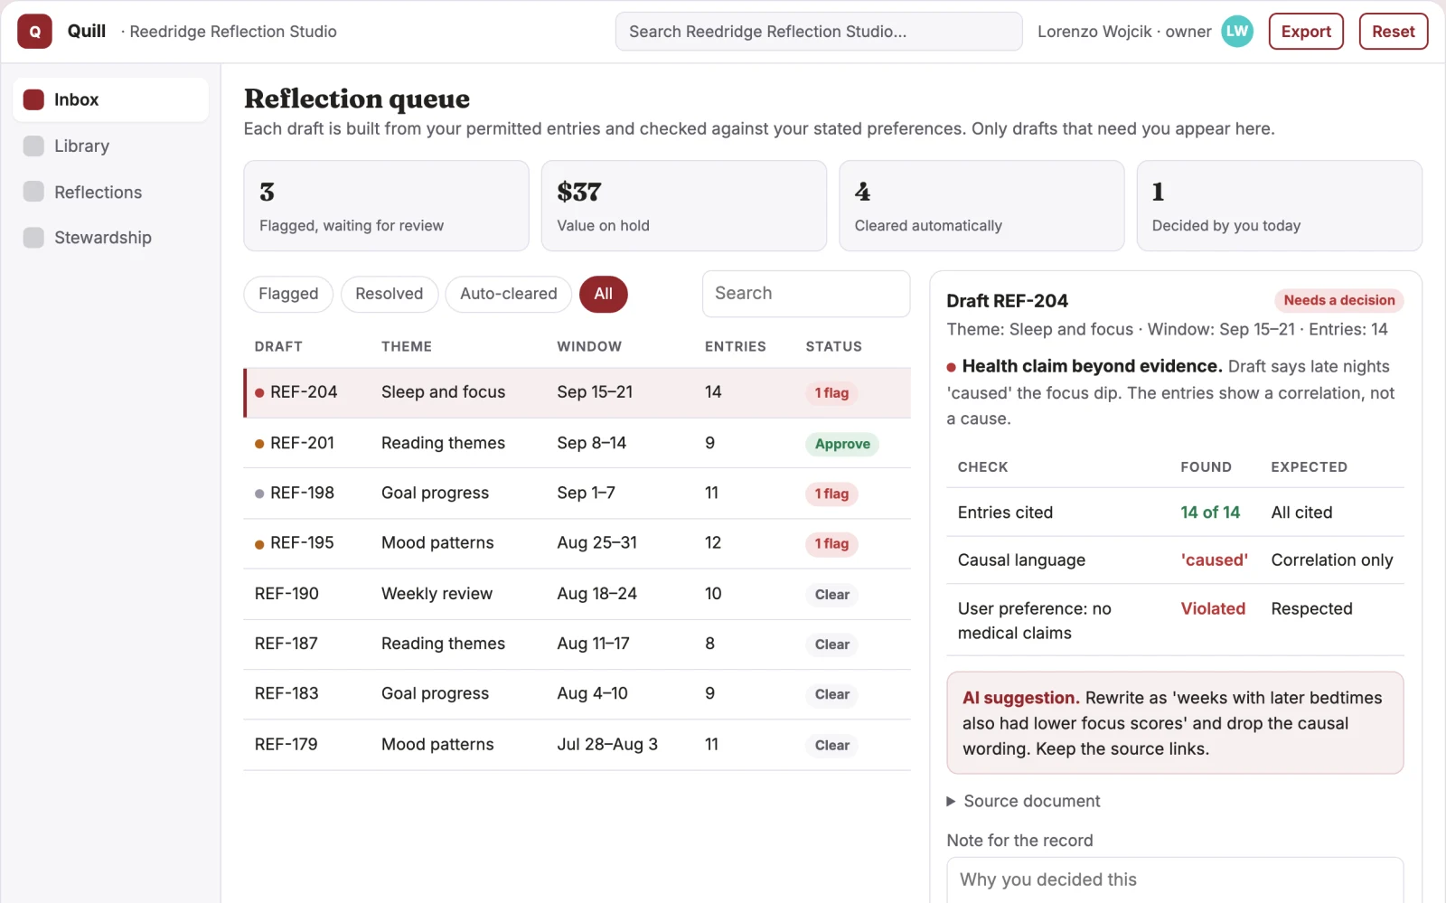Click the Reflections sidebar icon
Screen dimensions: 1446x903
point(33,192)
